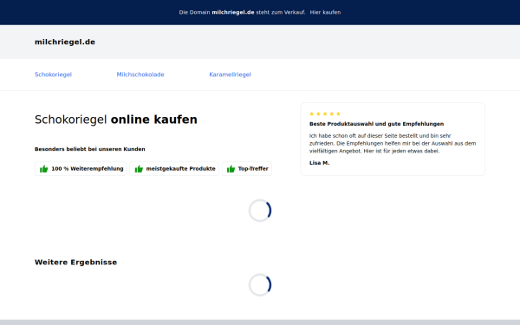Click the 'Weitere Ergebnisse' heading

pyautogui.click(x=75, y=263)
